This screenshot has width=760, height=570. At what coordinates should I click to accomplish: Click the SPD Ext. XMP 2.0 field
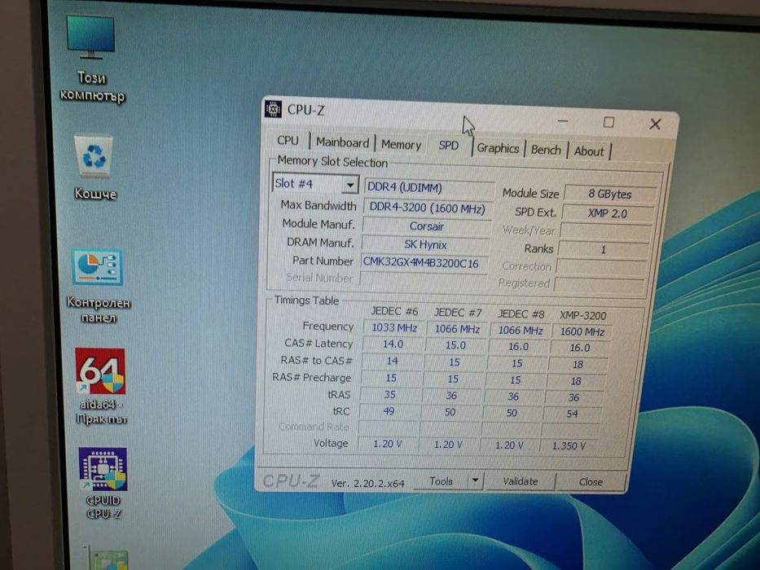click(x=608, y=213)
